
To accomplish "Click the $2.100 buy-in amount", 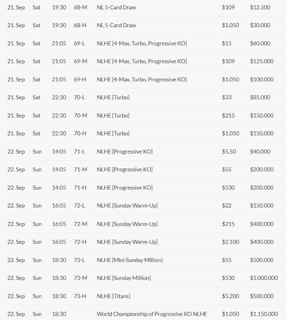I will 230,242.
